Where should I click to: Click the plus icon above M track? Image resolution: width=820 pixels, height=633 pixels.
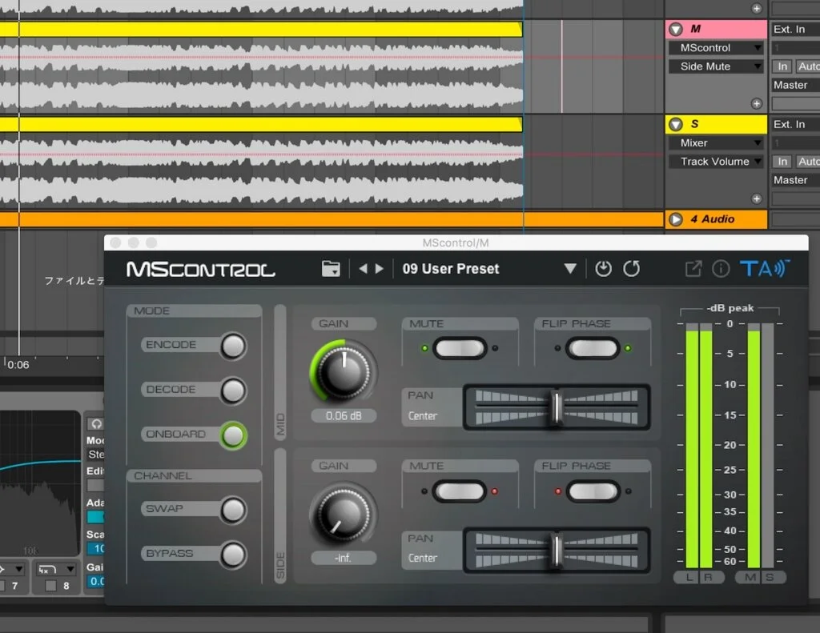(757, 8)
